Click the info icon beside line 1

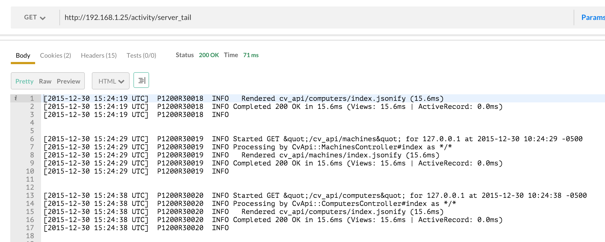click(16, 98)
